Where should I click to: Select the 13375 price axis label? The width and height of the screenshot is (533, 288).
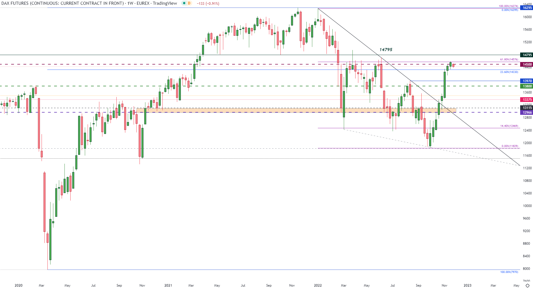point(527,100)
